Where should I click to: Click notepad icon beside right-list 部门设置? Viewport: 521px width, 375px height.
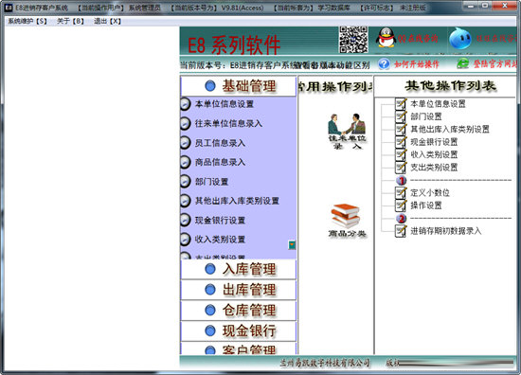[401, 116]
